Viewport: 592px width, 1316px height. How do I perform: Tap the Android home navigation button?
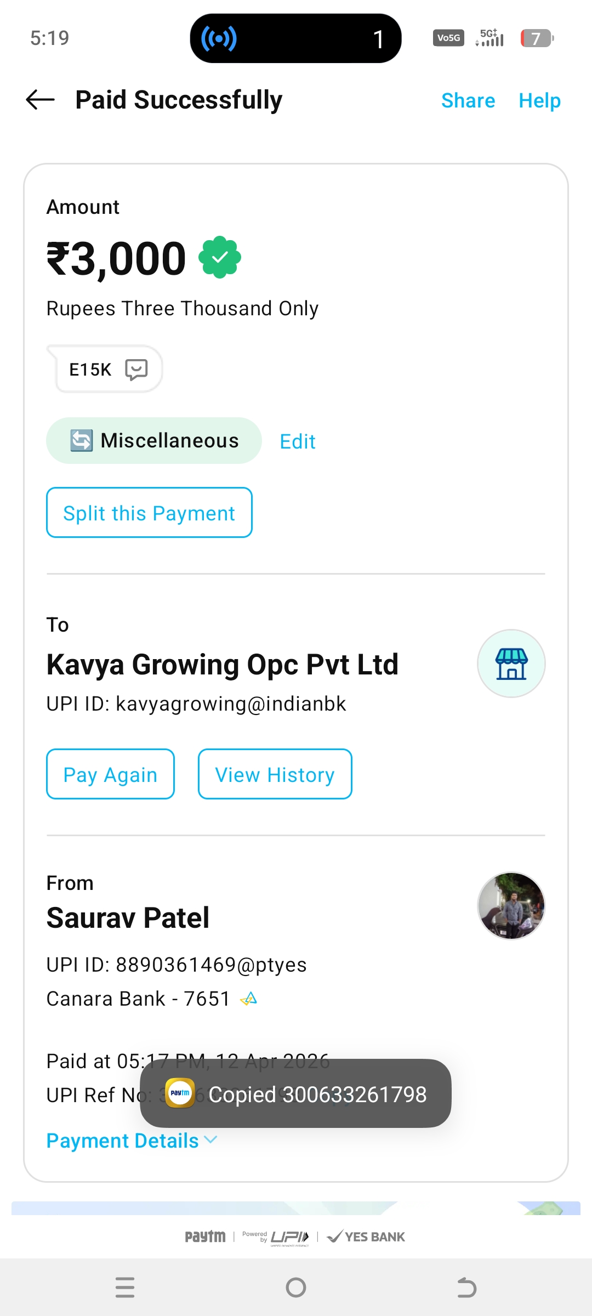[x=296, y=1287]
